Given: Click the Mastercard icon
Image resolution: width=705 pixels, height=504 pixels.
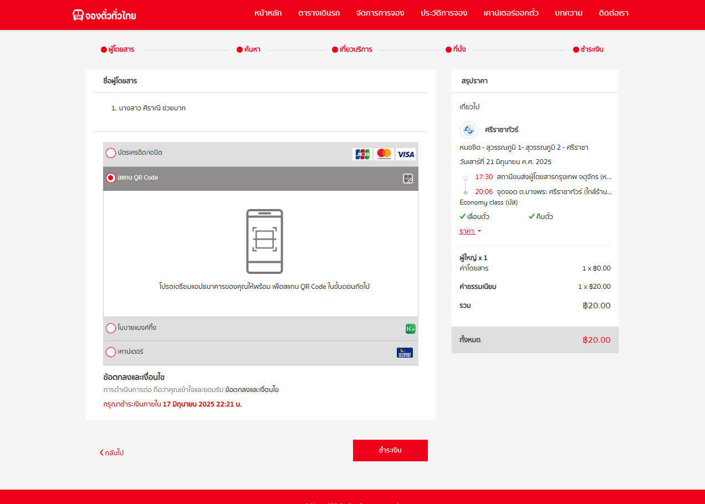Looking at the screenshot, I should 384,154.
